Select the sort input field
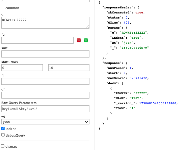The height and width of the screenshot is (150, 187). (45, 54)
